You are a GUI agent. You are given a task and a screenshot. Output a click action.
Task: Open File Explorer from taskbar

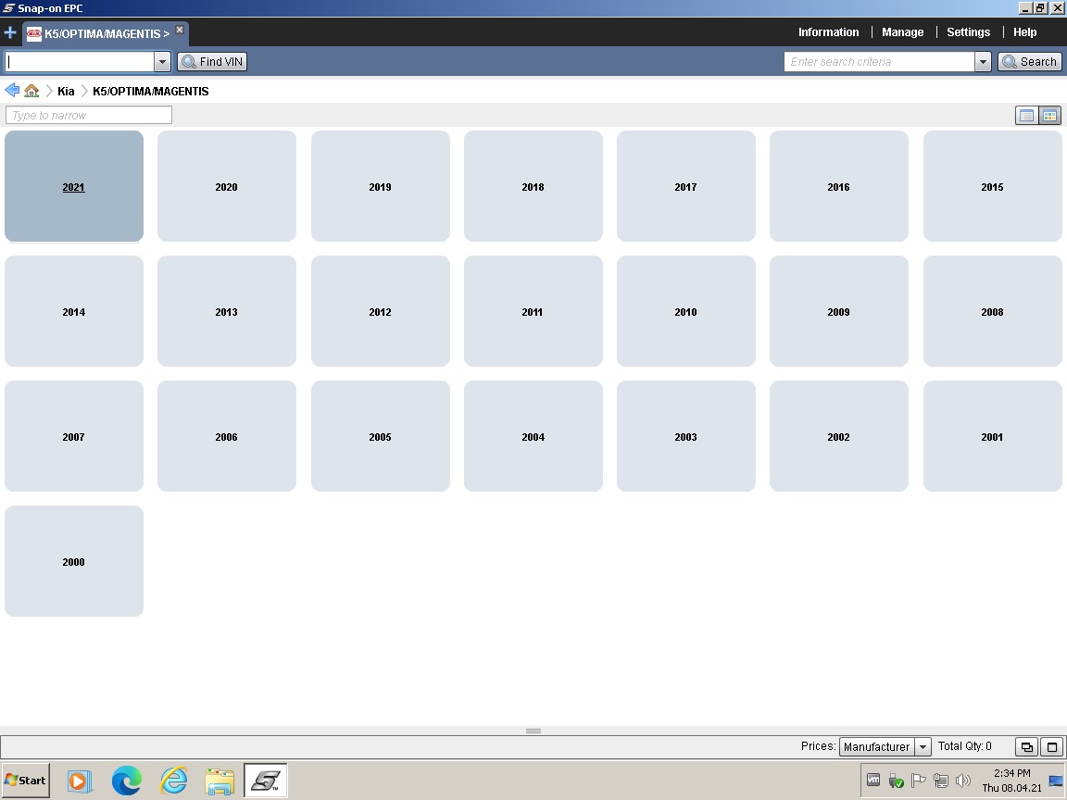point(220,781)
